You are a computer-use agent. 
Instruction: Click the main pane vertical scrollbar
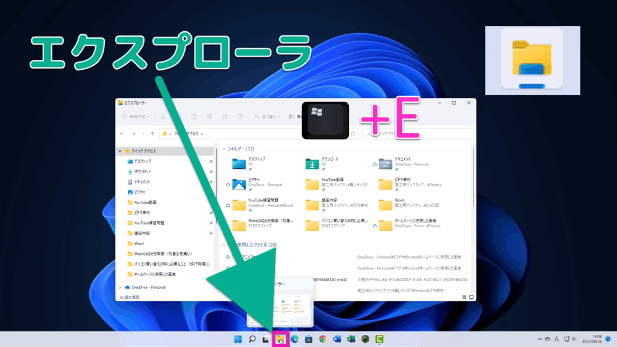click(x=474, y=177)
